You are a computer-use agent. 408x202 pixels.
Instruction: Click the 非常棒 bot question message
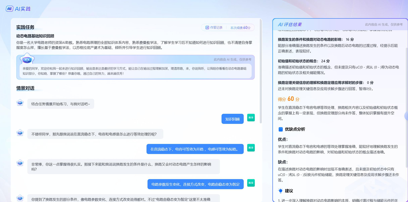click(124, 167)
